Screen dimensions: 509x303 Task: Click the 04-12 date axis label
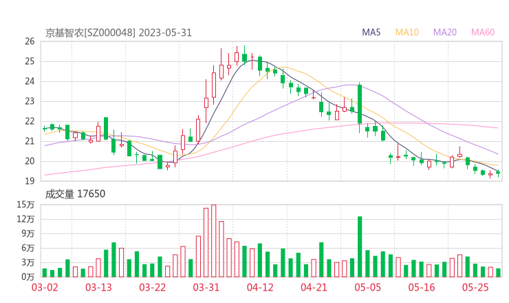[x=260, y=287]
